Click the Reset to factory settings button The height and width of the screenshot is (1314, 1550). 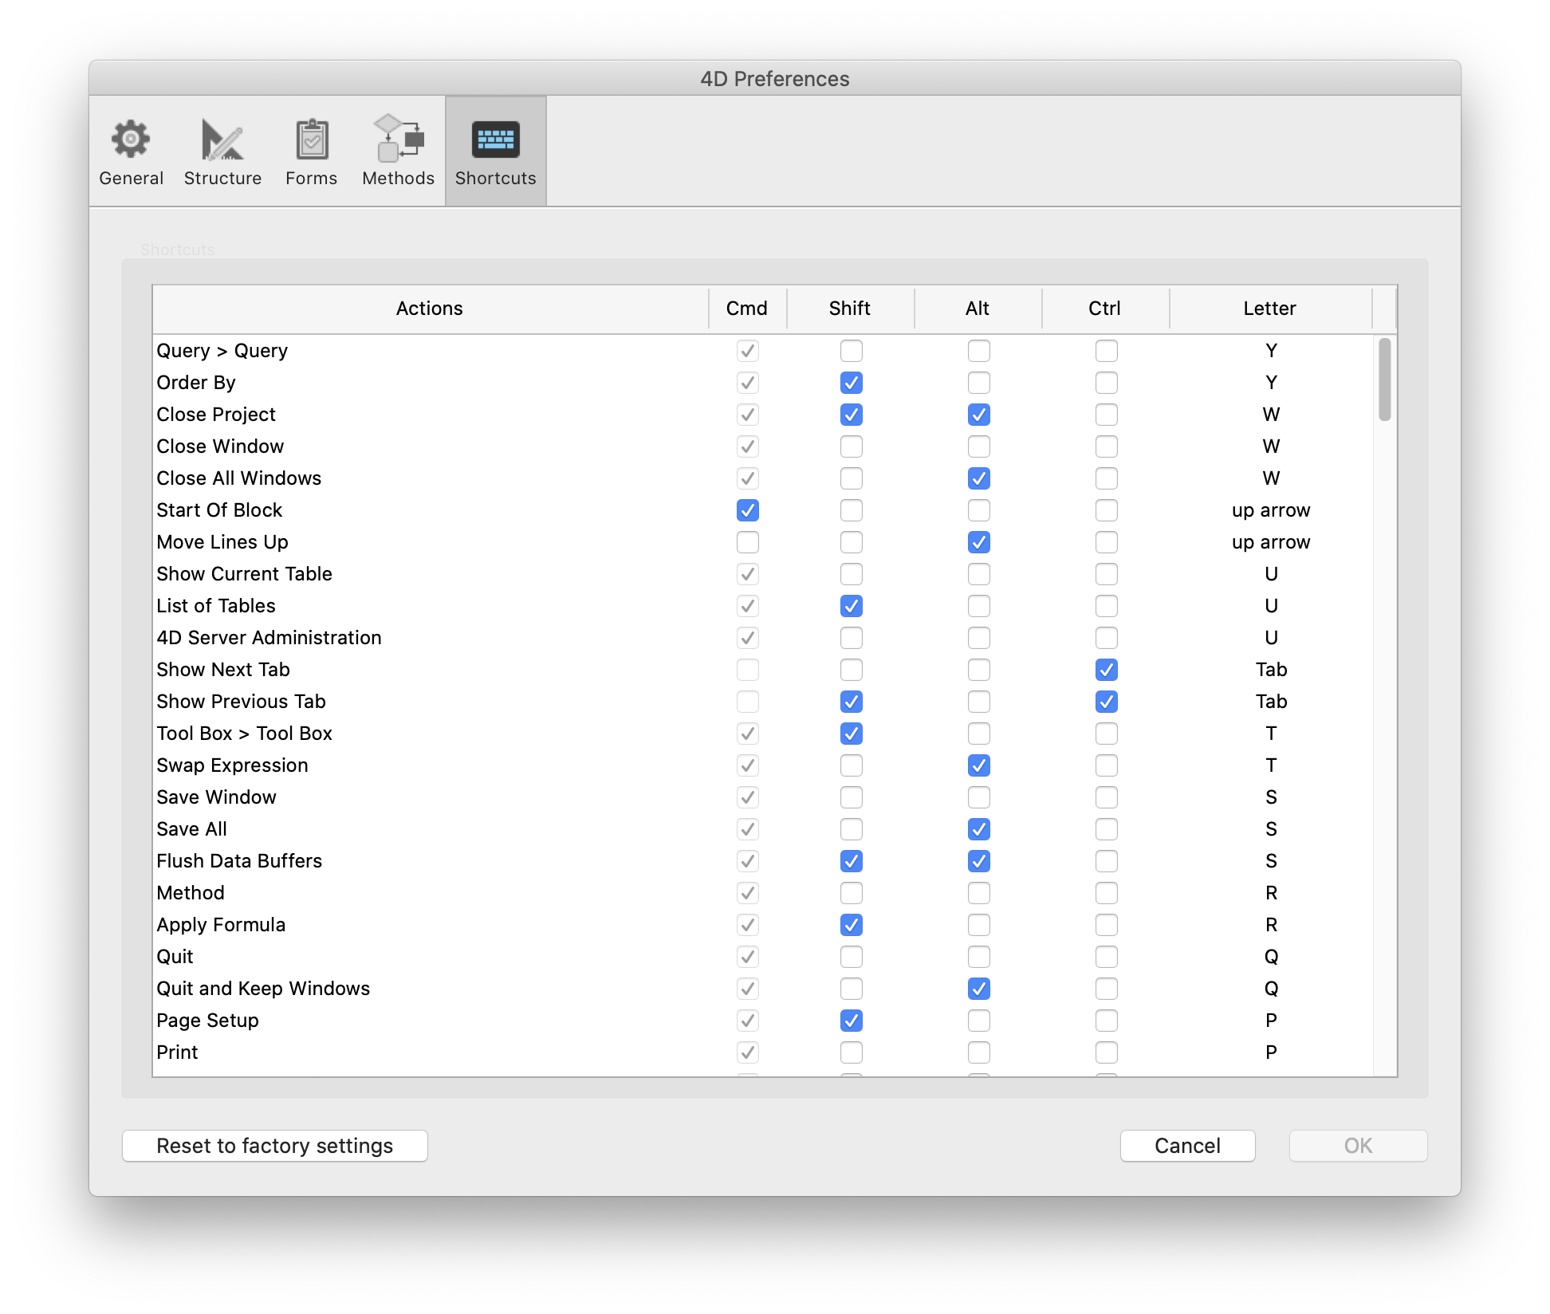pos(274,1146)
